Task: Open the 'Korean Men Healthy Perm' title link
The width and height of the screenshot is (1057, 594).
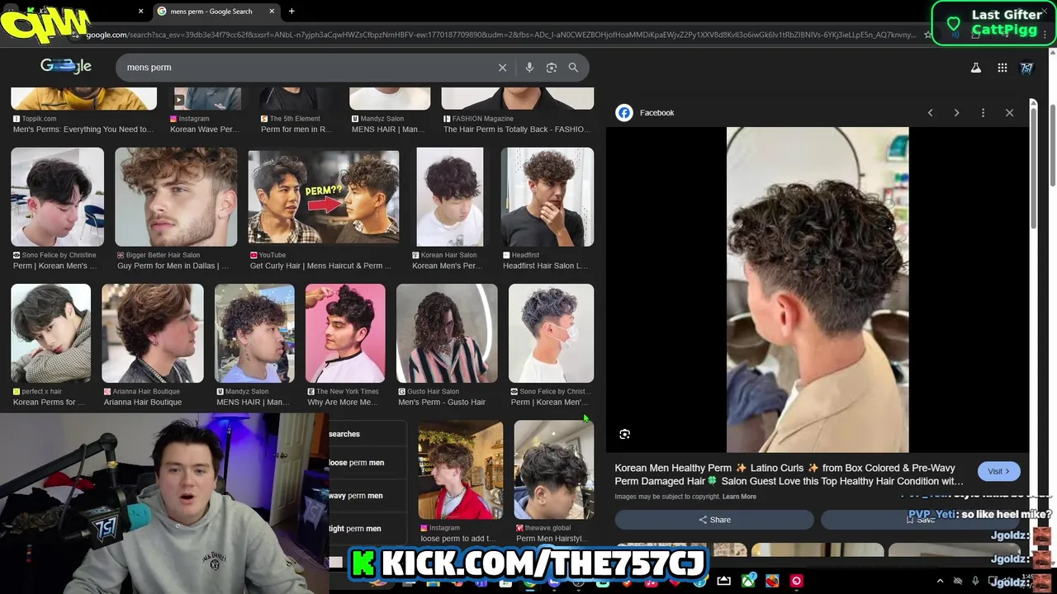Action: click(x=789, y=474)
